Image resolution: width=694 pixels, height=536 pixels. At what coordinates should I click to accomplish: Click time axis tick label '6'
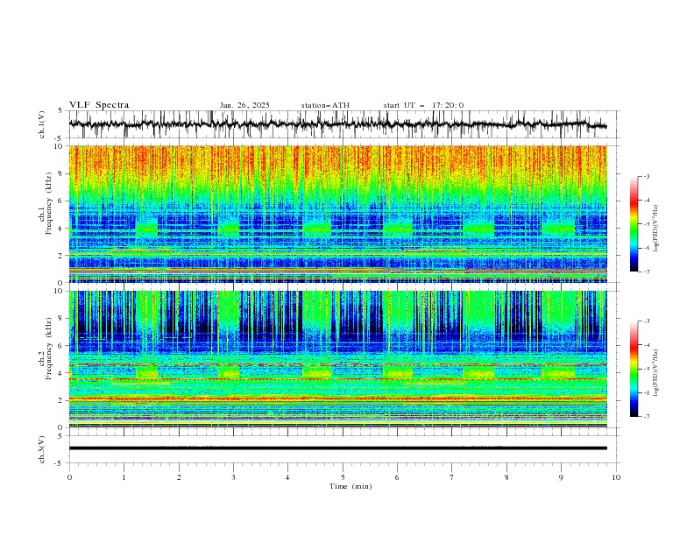397,477
